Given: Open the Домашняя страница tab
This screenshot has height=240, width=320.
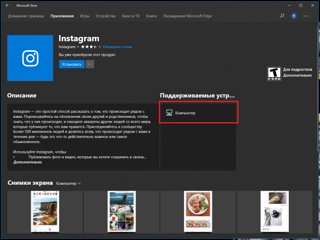Looking at the screenshot, I should click(x=26, y=16).
